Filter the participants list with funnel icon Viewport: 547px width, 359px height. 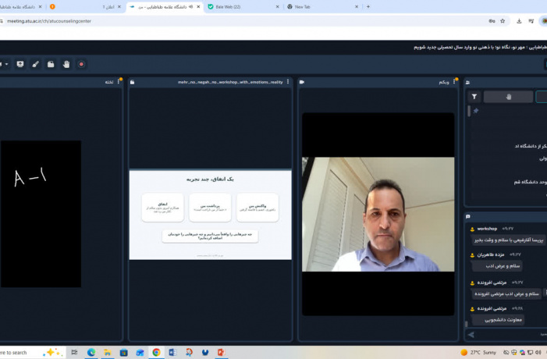(474, 97)
